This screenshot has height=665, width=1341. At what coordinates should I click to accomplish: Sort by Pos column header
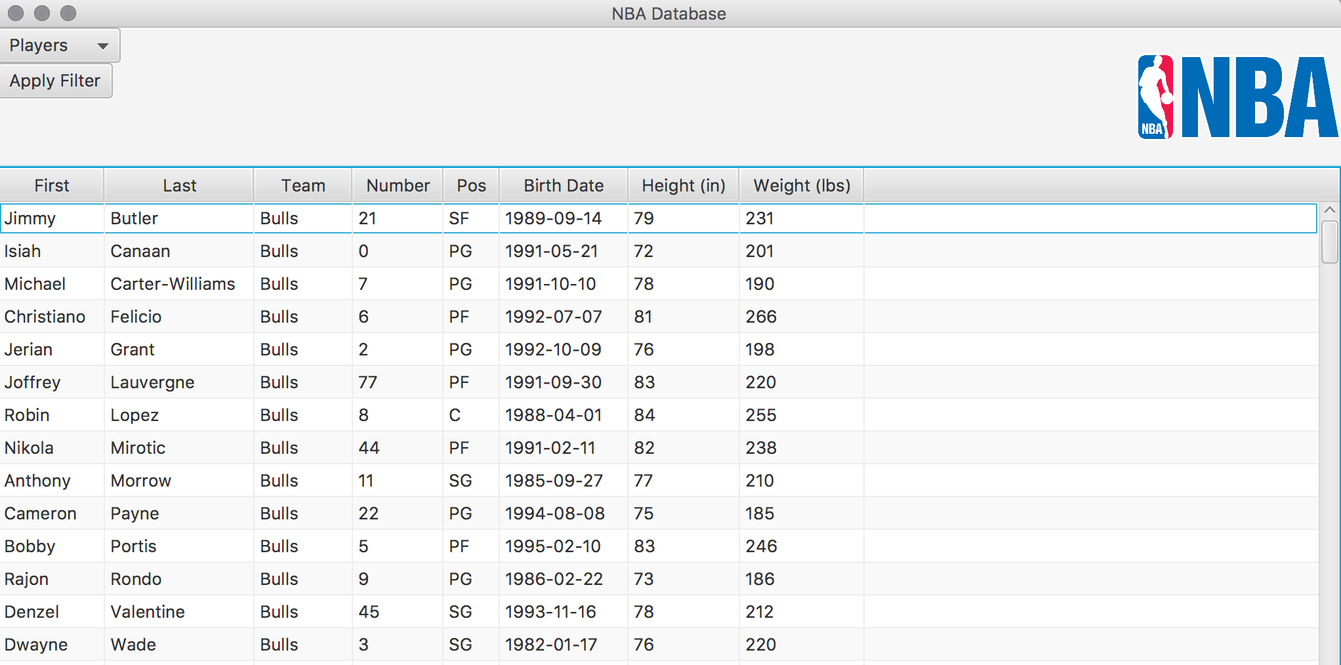click(471, 186)
